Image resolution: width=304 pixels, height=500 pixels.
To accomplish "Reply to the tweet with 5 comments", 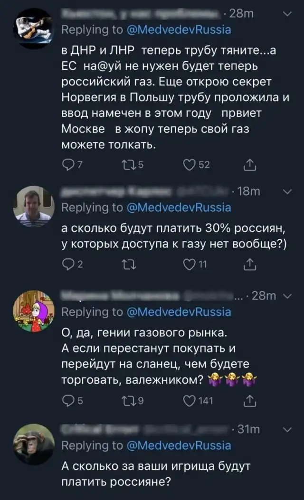I will coord(69,401).
